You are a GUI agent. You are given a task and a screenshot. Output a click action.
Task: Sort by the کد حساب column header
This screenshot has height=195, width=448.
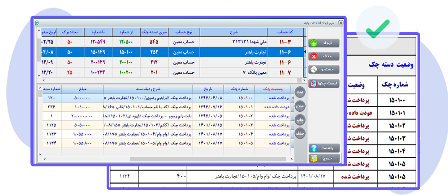285,32
